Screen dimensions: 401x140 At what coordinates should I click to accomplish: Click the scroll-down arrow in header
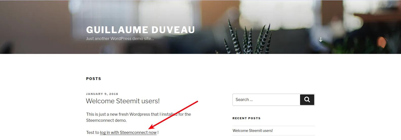point(321,39)
